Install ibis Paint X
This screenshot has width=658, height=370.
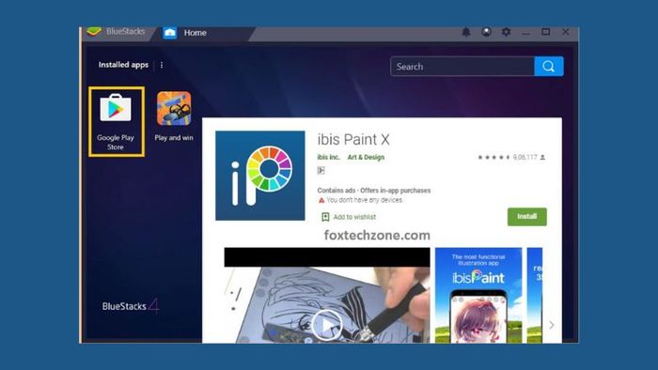527,217
